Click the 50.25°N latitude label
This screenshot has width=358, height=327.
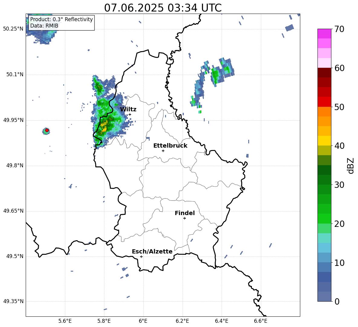(13, 29)
